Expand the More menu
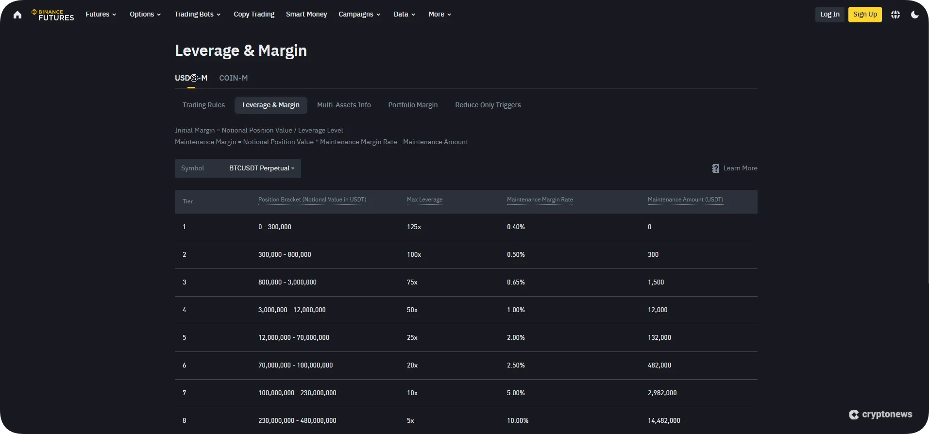Image resolution: width=929 pixels, height=434 pixels. [440, 14]
